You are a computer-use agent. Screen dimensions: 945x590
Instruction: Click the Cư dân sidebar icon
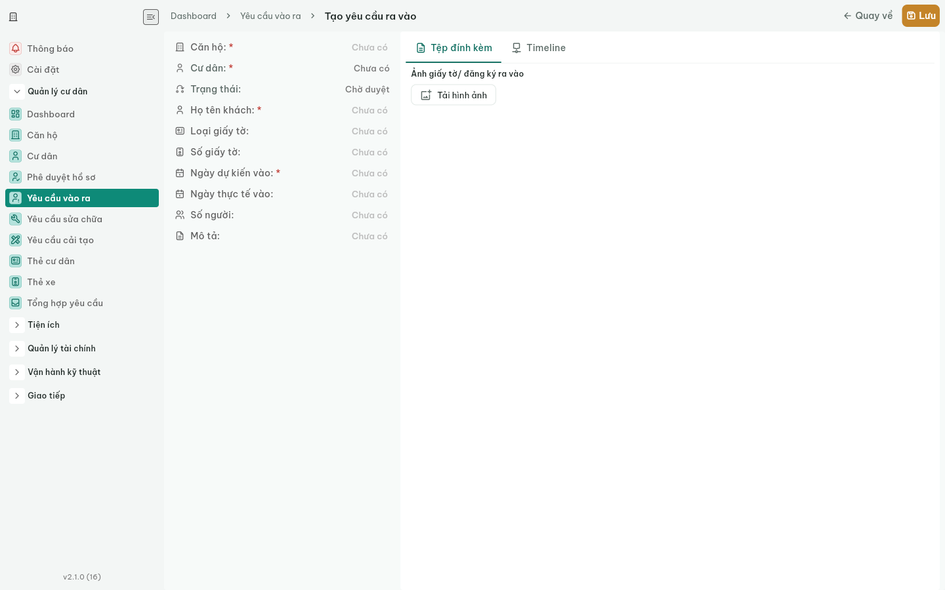(16, 156)
